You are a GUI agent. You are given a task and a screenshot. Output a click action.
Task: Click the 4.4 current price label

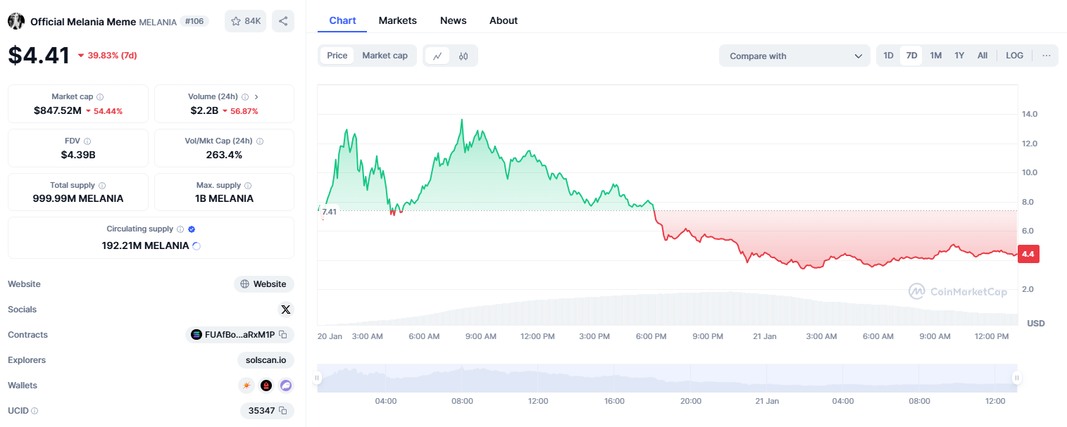[1028, 254]
